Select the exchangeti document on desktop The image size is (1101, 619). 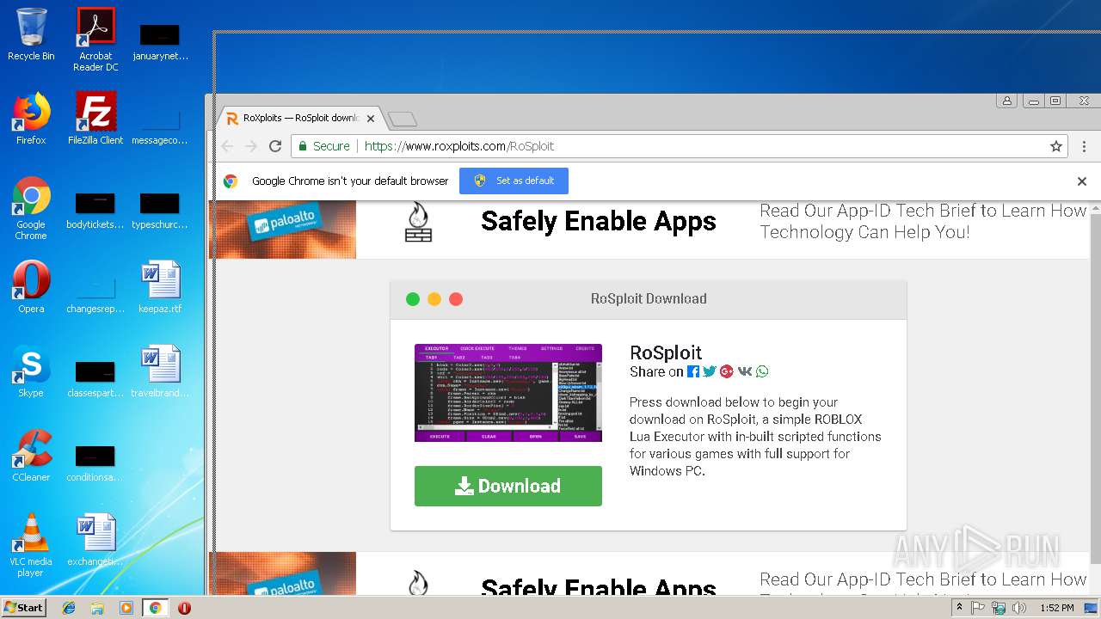click(x=95, y=540)
